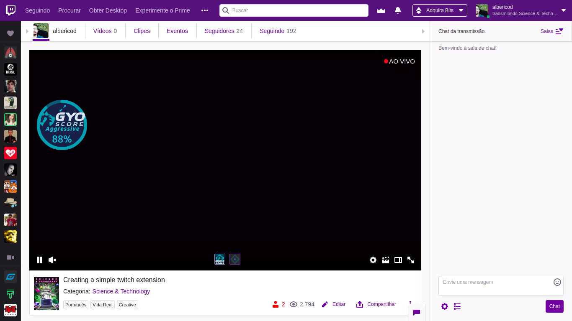
Task: Select the albericod channel home tab
Action: (x=55, y=31)
